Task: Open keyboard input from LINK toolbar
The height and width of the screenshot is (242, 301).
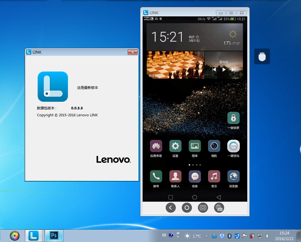Action: point(219,208)
